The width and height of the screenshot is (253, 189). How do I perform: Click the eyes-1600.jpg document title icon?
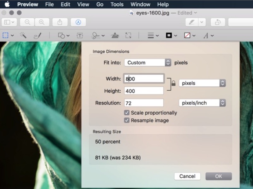(132, 13)
